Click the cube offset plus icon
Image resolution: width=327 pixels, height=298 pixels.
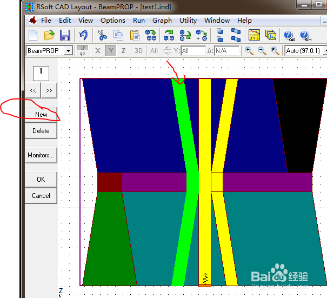click(202, 35)
